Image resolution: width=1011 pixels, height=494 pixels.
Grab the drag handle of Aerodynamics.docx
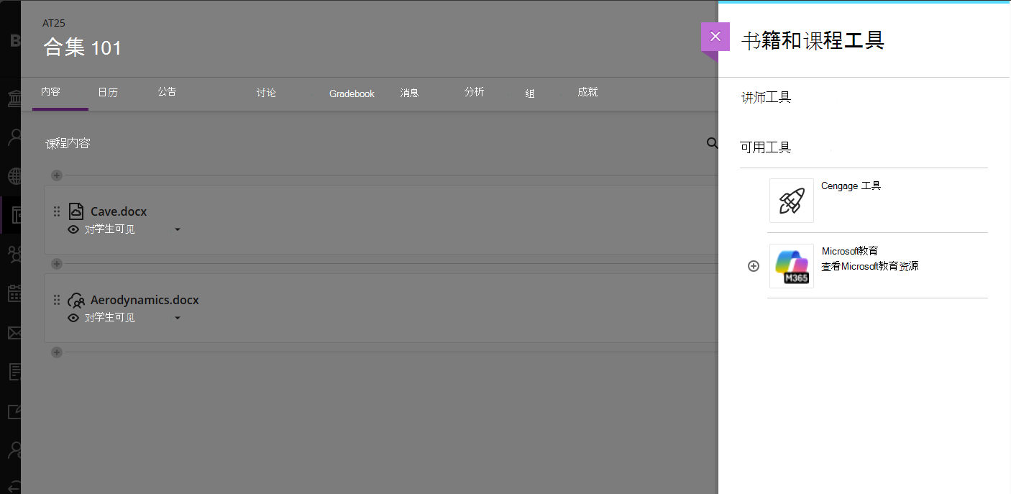[57, 300]
